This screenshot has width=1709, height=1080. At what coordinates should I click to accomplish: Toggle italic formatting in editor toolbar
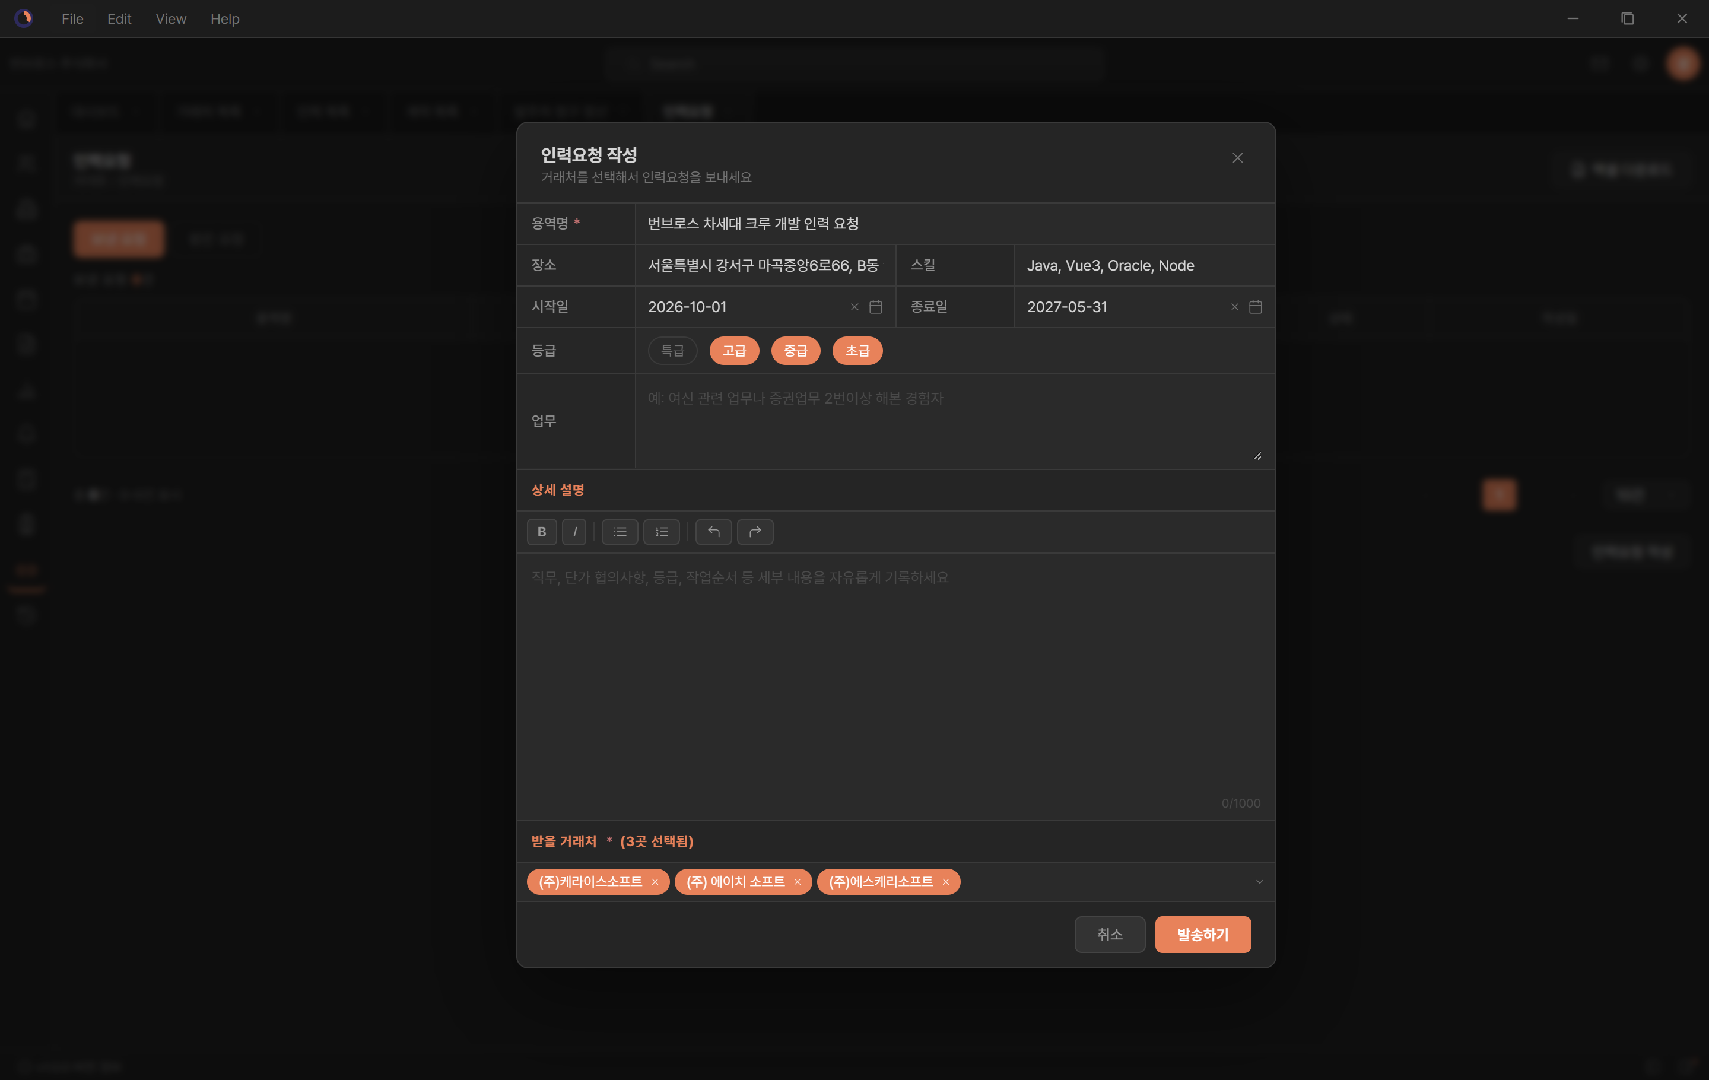574,532
